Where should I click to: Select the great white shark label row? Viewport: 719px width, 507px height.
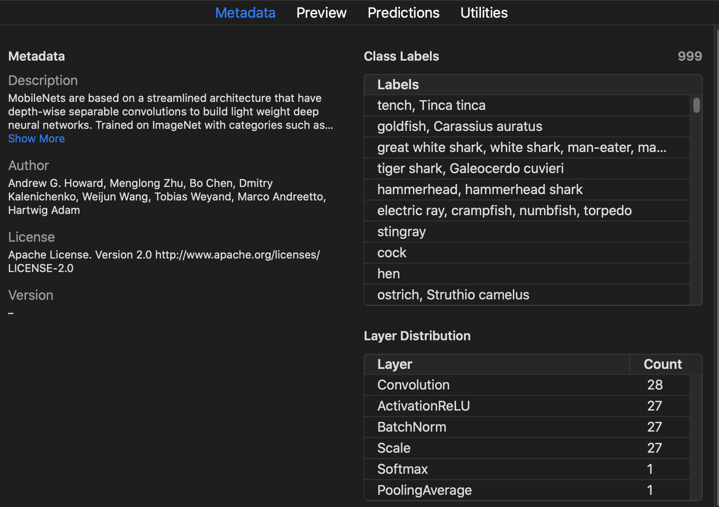pos(521,147)
